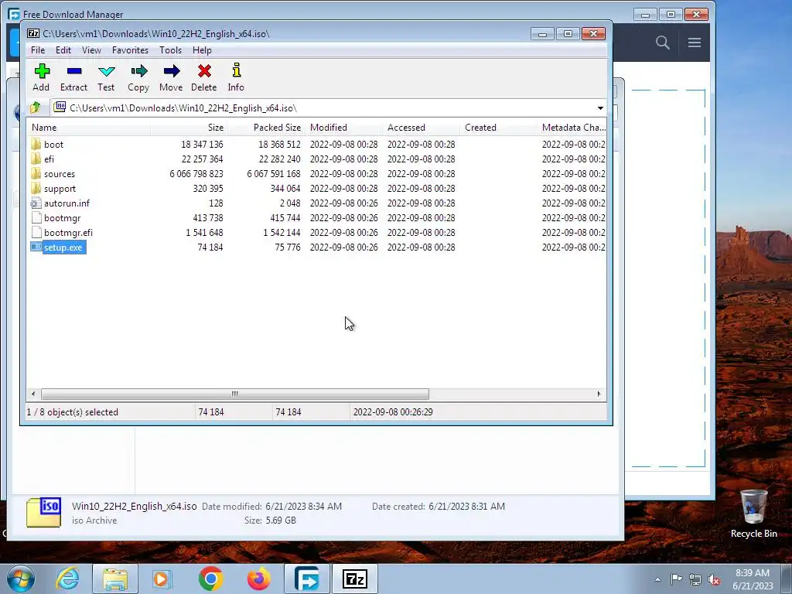
Task: Select the setup.exe file icon
Action: click(36, 247)
